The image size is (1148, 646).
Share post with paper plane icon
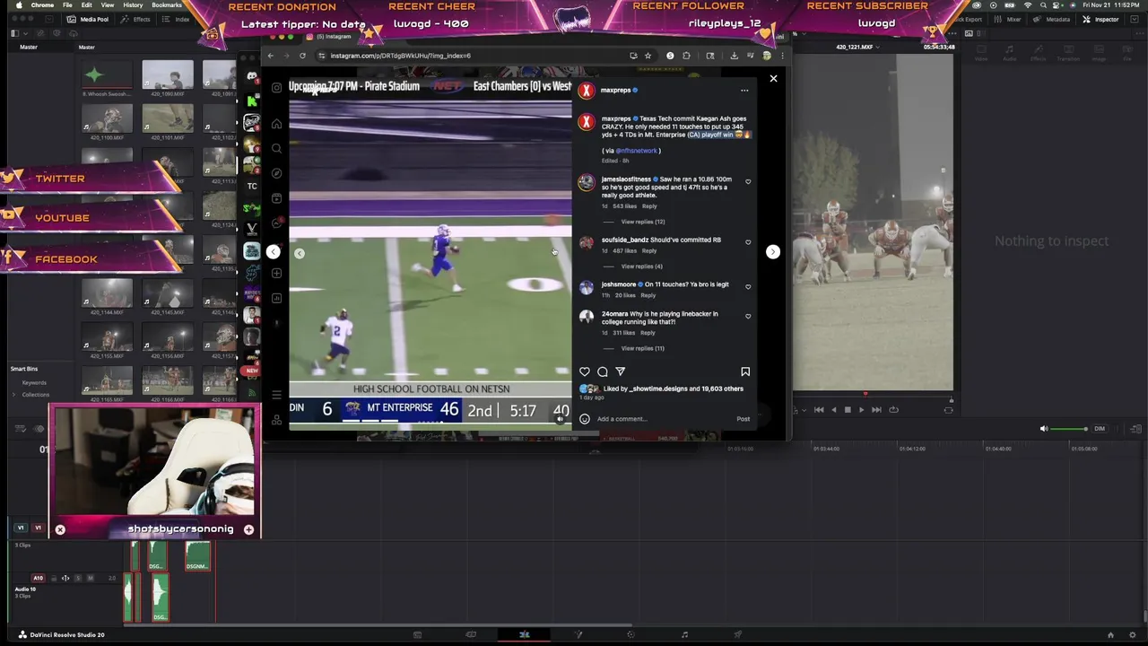(x=621, y=371)
